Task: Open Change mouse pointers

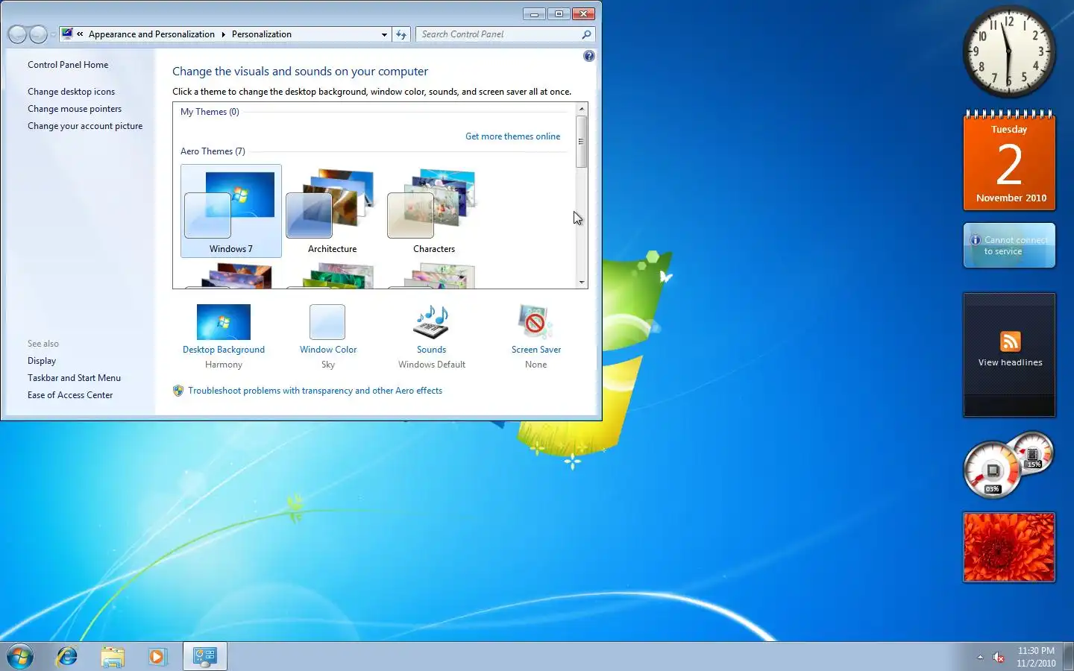Action: 75,109
